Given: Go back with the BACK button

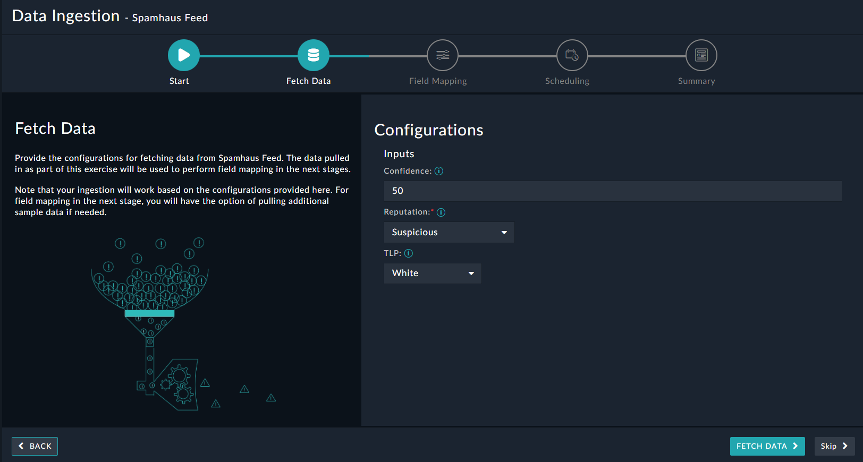Looking at the screenshot, I should (35, 446).
